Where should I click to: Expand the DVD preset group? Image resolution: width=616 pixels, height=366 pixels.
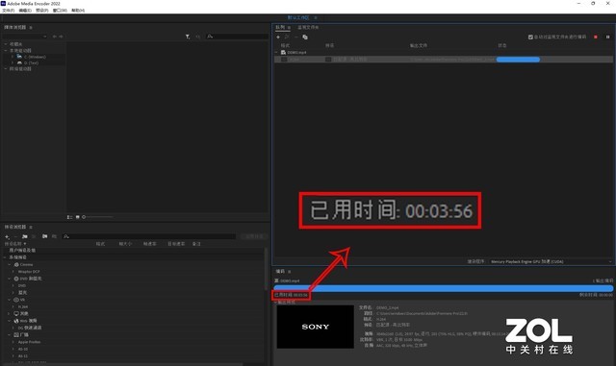coord(13,285)
